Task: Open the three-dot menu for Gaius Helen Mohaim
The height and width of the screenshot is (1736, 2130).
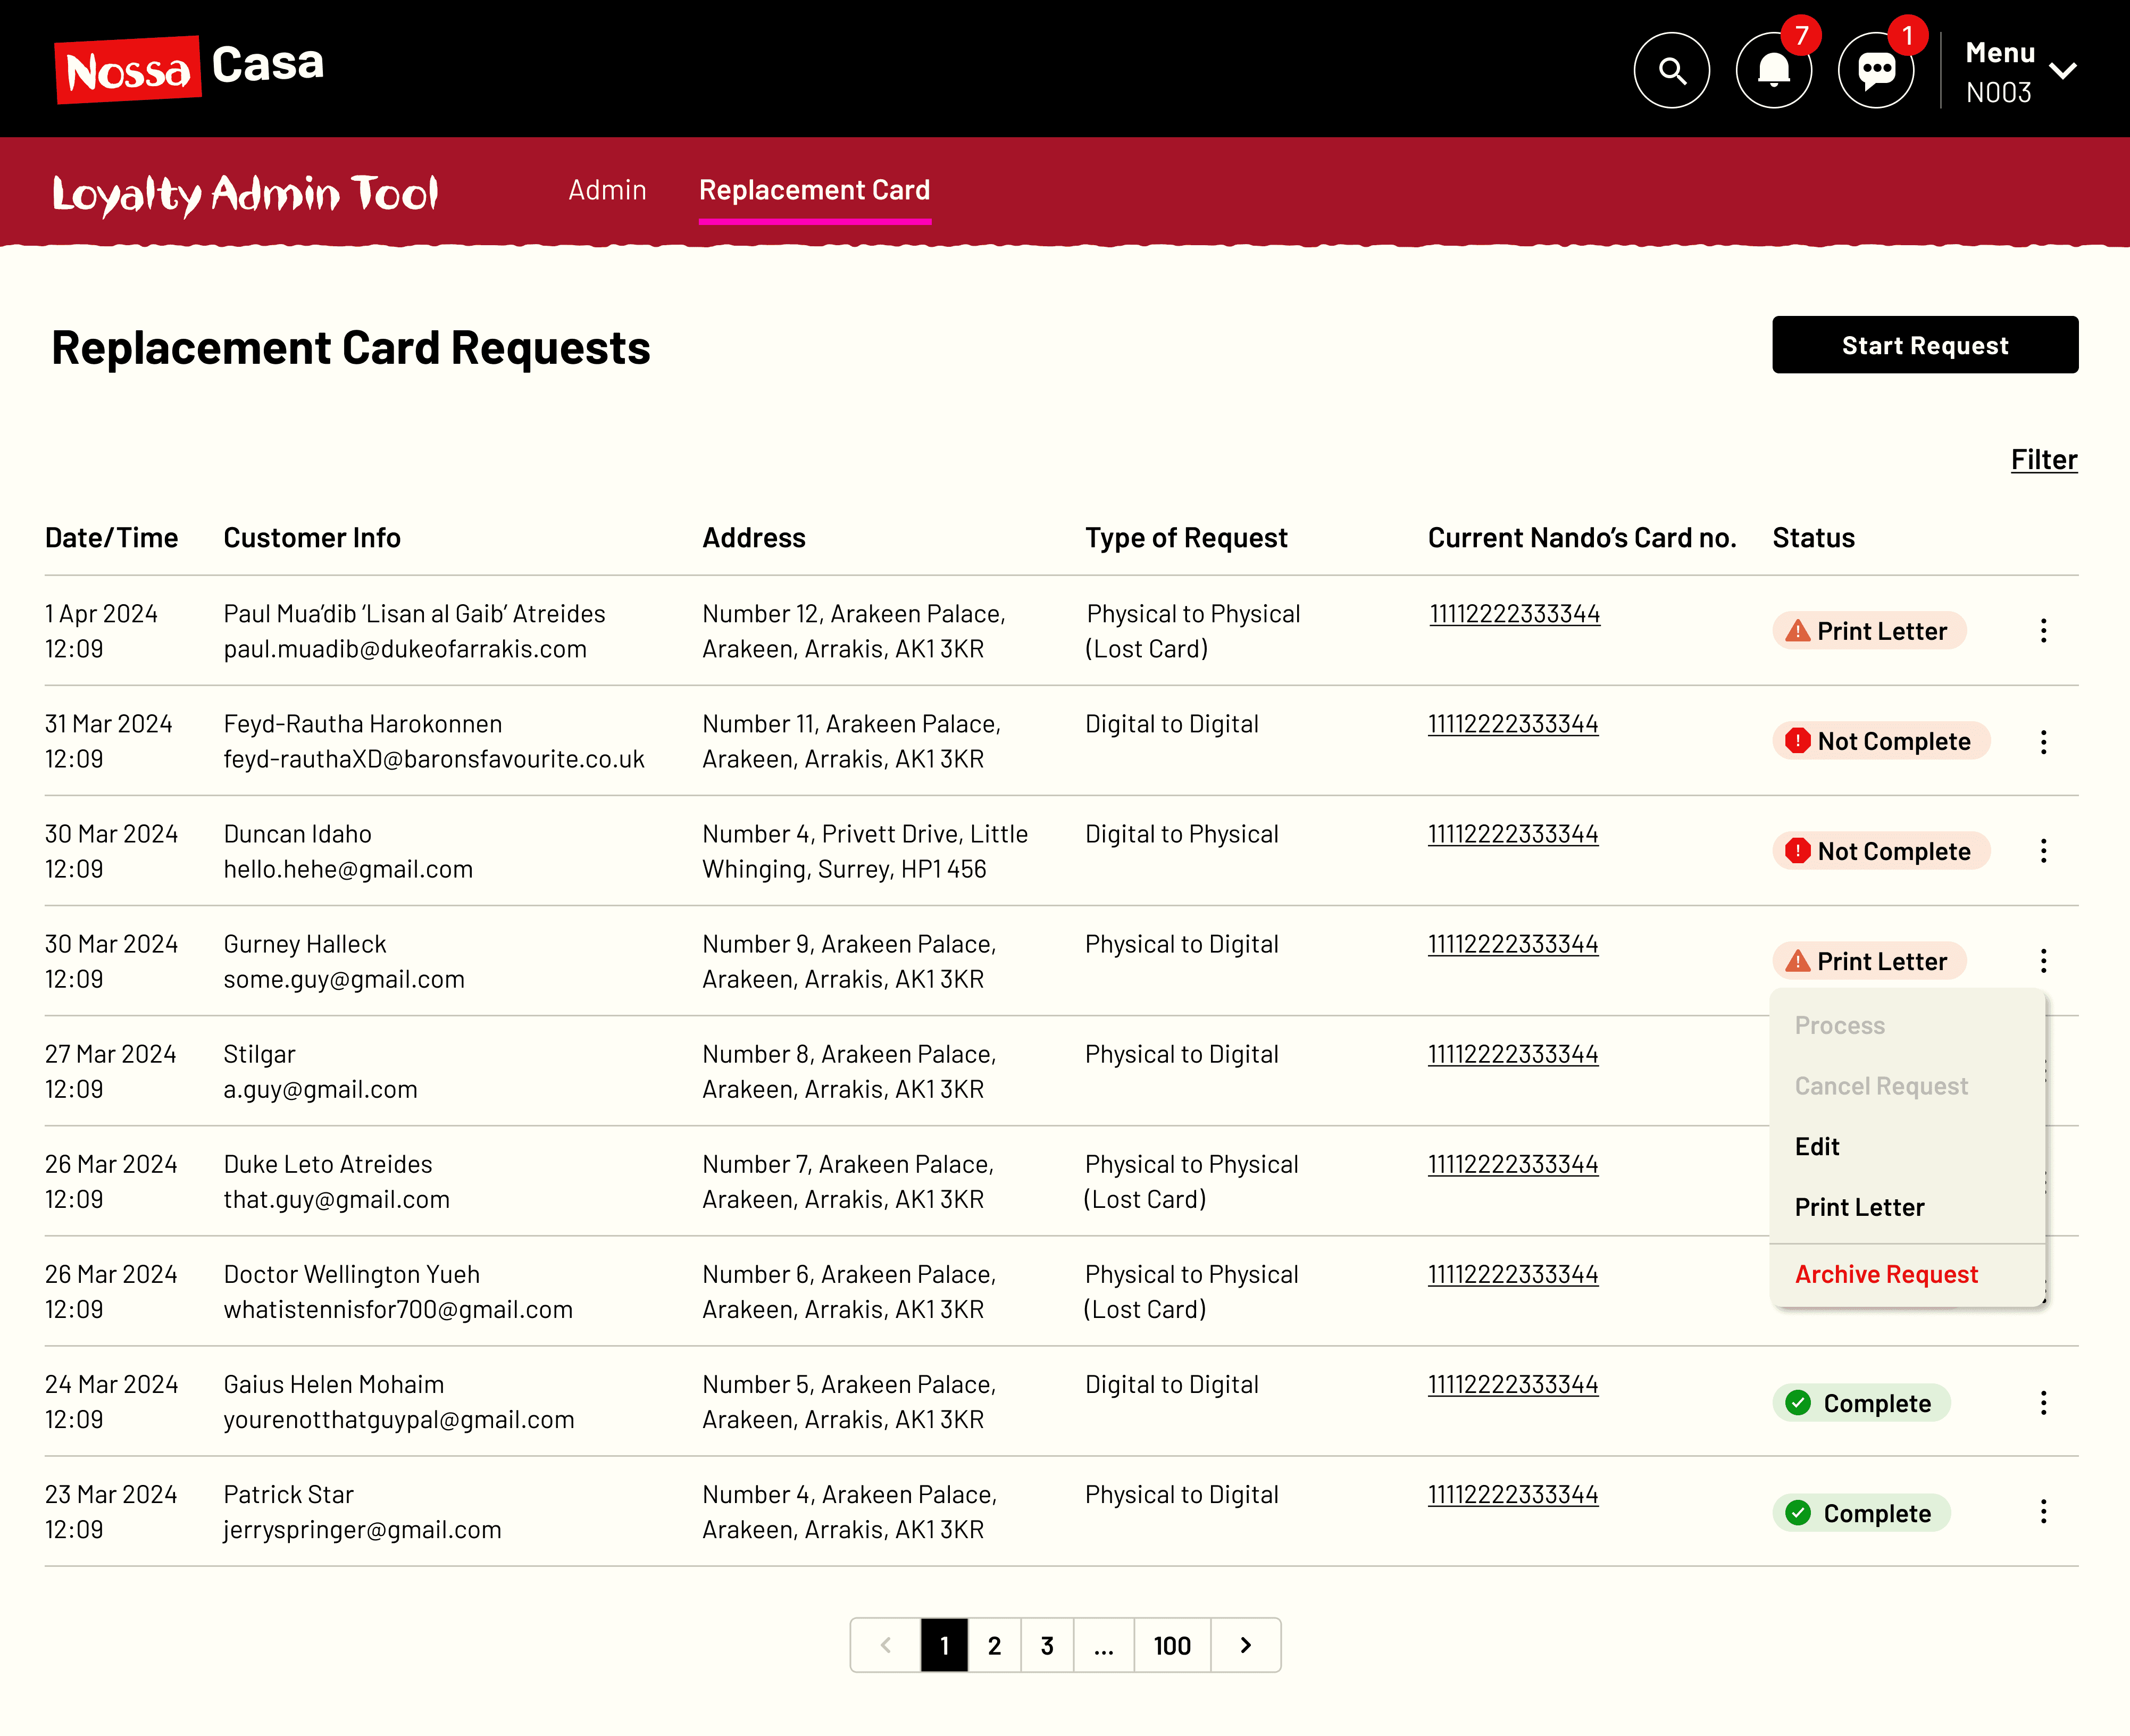Action: point(2044,1403)
